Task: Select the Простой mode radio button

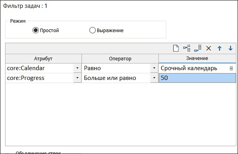Action: pyautogui.click(x=36, y=30)
